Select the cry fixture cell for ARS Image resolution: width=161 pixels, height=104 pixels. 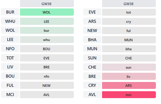pos(129,22)
